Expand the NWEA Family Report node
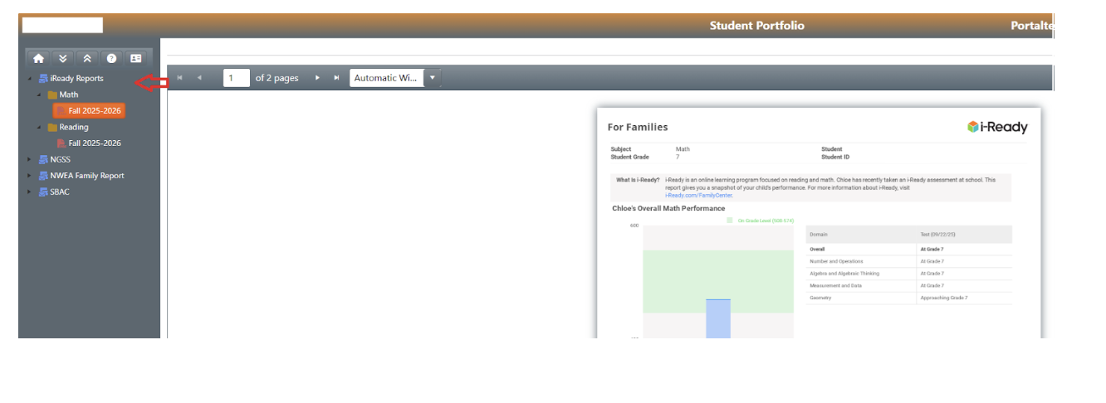 pyautogui.click(x=31, y=175)
